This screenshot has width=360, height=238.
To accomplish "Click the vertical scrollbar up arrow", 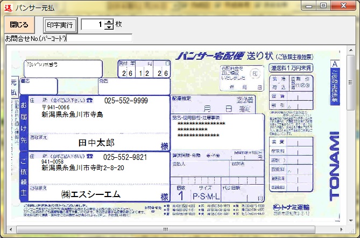I will point(351,50).
